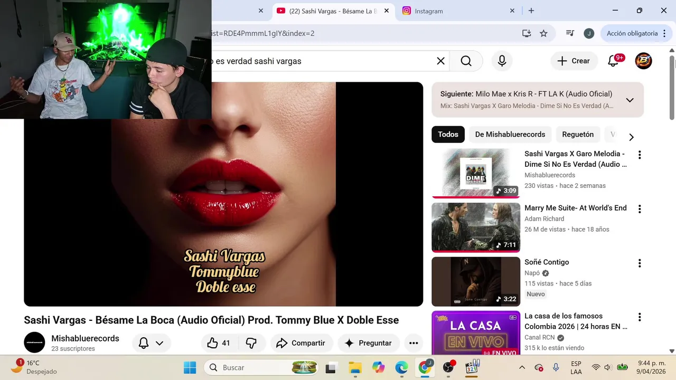Open options for Dime Si No Es Verdad video

point(640,155)
